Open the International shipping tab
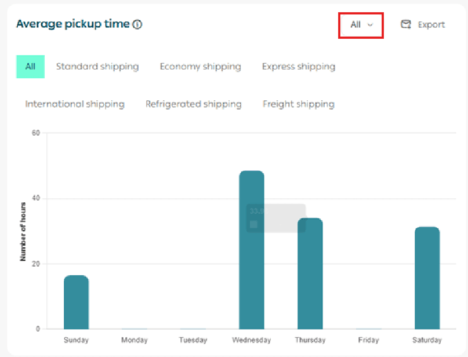 (75, 104)
